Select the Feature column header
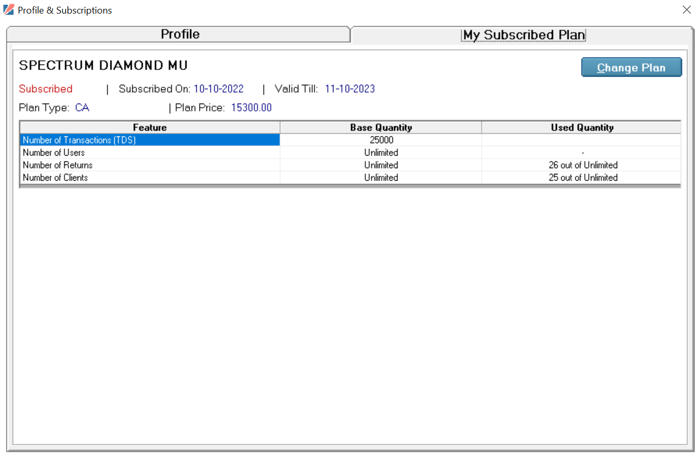Screen dimensions: 697x453 [150, 128]
